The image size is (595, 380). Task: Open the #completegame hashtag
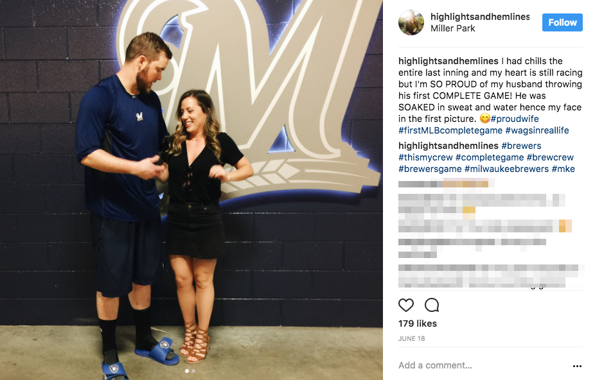click(490, 157)
